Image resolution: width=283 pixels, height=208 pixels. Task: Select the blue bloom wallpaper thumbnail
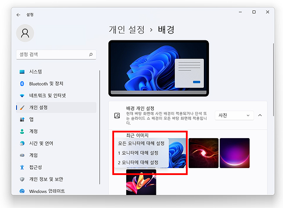pos(177,153)
